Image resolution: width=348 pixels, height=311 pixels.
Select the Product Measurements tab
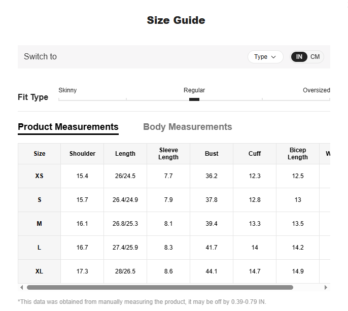coord(68,127)
